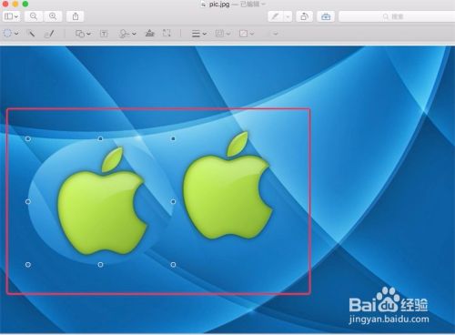Click the pasted left green apple
Screen dimensions: 455x335
pos(102,201)
